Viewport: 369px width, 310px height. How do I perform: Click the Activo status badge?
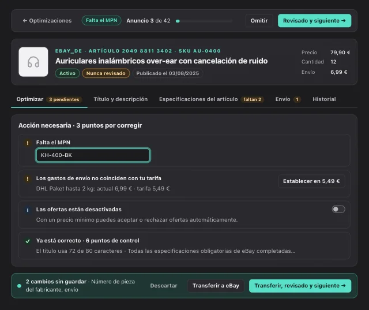(67, 73)
